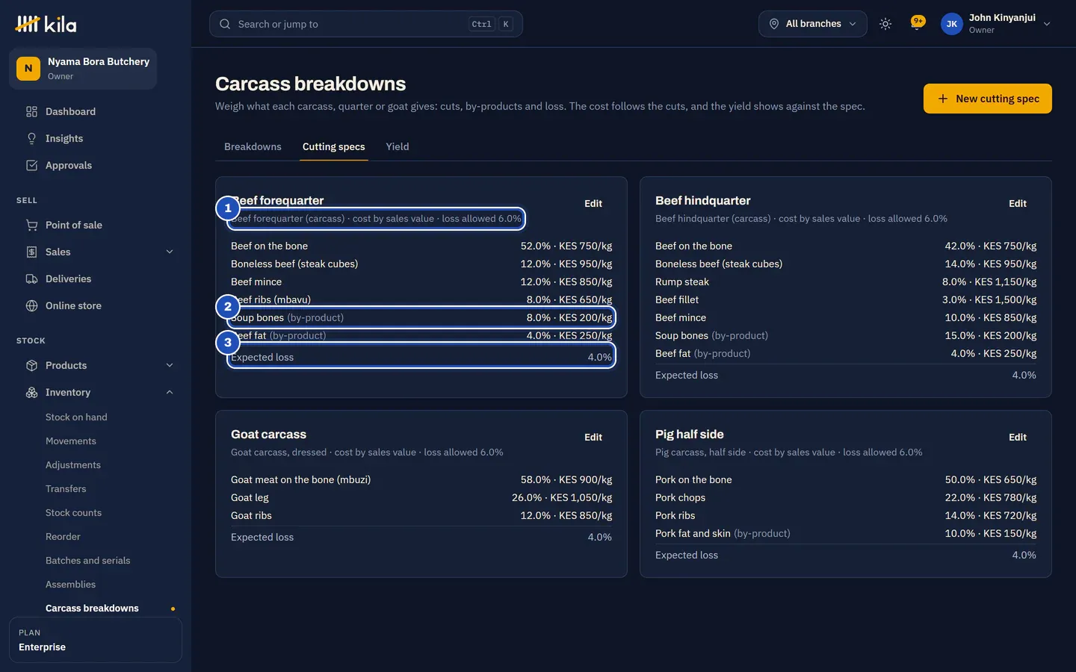Open Batches and serials
Image resolution: width=1076 pixels, height=672 pixels.
click(x=87, y=561)
